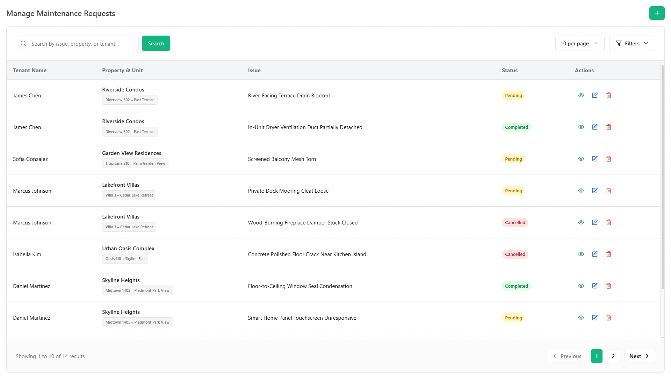Screen dimensions: 671x377
Task: Edit Smart Home Panel Touchscreen request
Action: tap(595, 318)
